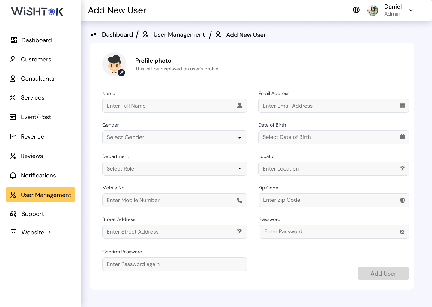Click the phone icon in Mobile No field
Screen dimensions: 432x307
pos(239,200)
